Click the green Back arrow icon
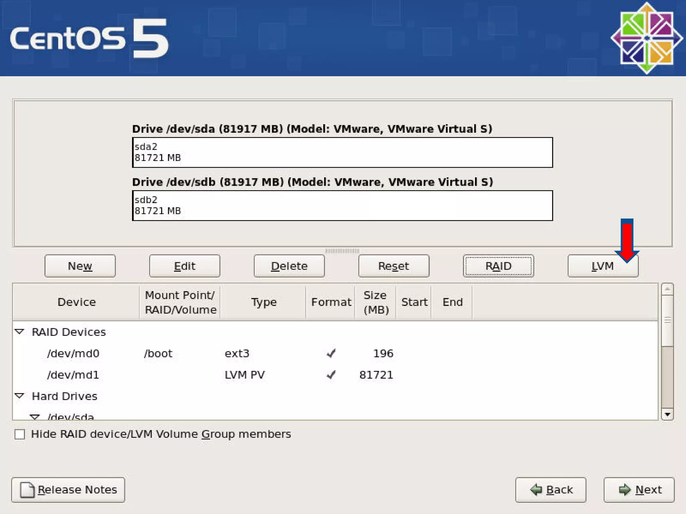The width and height of the screenshot is (686, 514). pyautogui.click(x=536, y=490)
